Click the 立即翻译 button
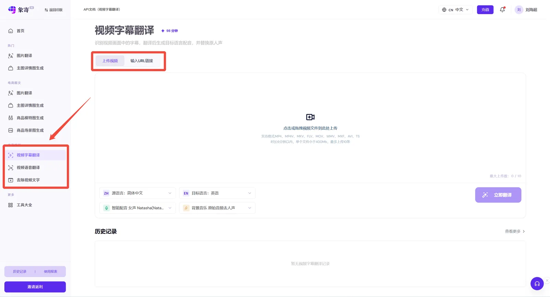 [x=498, y=195]
